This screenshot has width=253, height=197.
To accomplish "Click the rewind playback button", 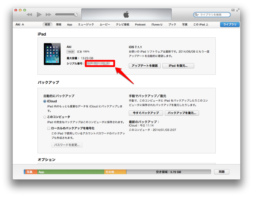I will click(29, 15).
